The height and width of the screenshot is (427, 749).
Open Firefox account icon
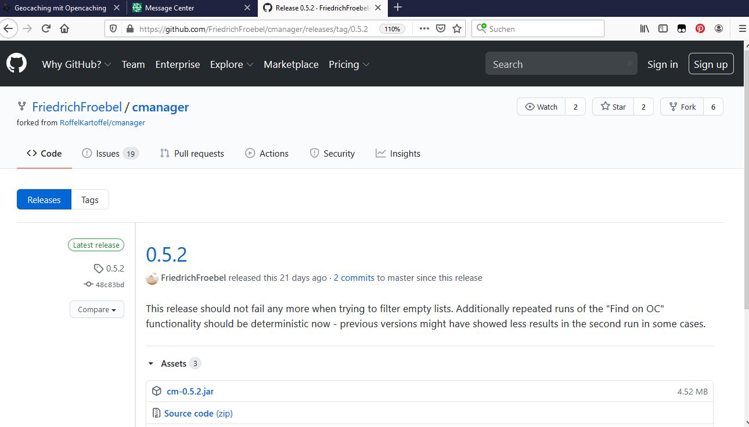coord(719,28)
